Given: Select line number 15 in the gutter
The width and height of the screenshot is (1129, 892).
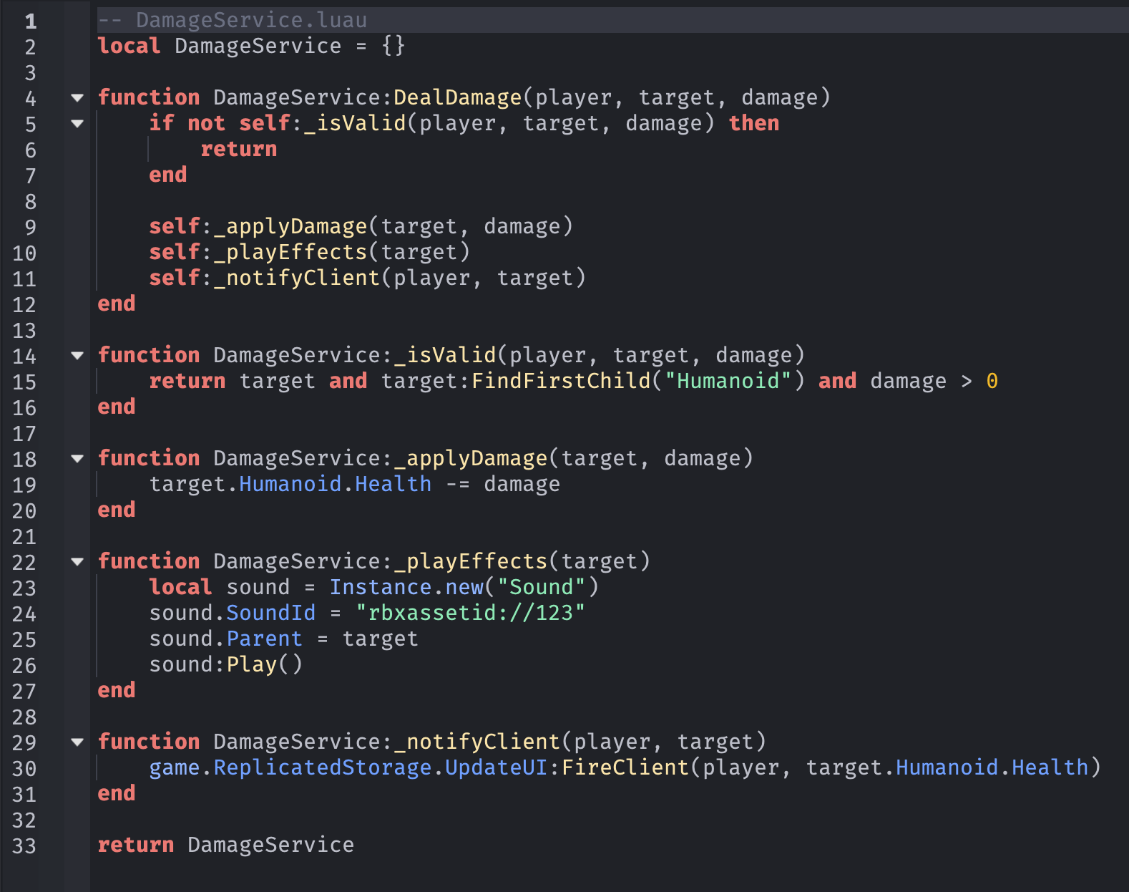Looking at the screenshot, I should 24,382.
